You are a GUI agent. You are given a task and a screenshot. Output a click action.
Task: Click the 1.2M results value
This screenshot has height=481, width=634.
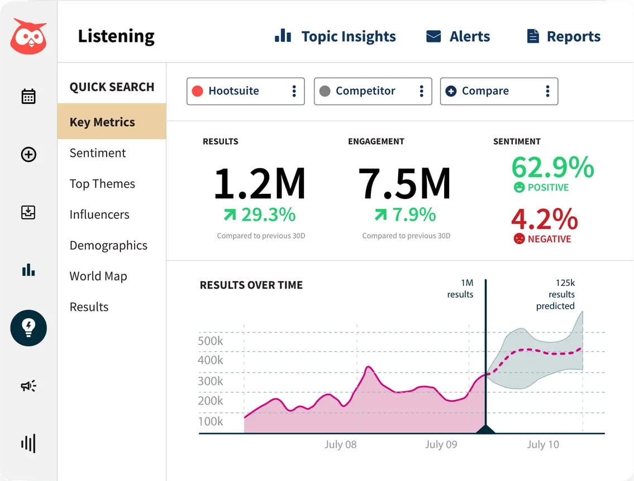coord(260,184)
